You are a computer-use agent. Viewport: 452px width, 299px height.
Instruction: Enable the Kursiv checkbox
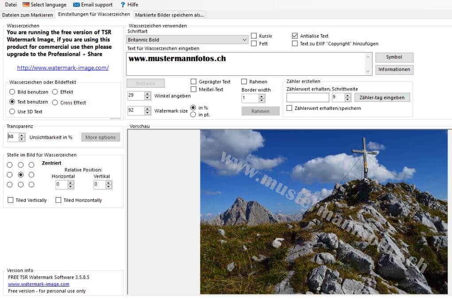pyautogui.click(x=254, y=36)
